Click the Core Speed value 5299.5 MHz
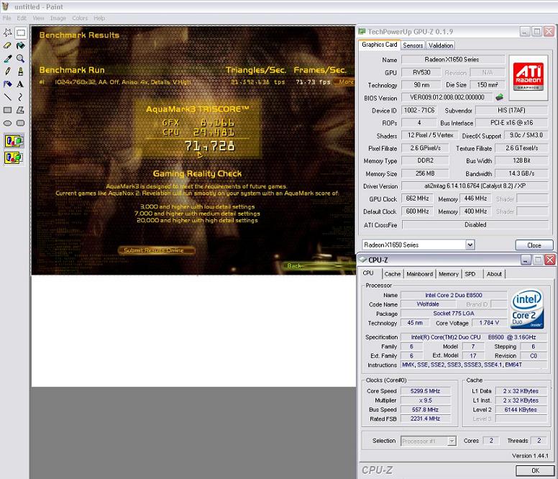Image resolution: width=558 pixels, height=479 pixels. [425, 391]
